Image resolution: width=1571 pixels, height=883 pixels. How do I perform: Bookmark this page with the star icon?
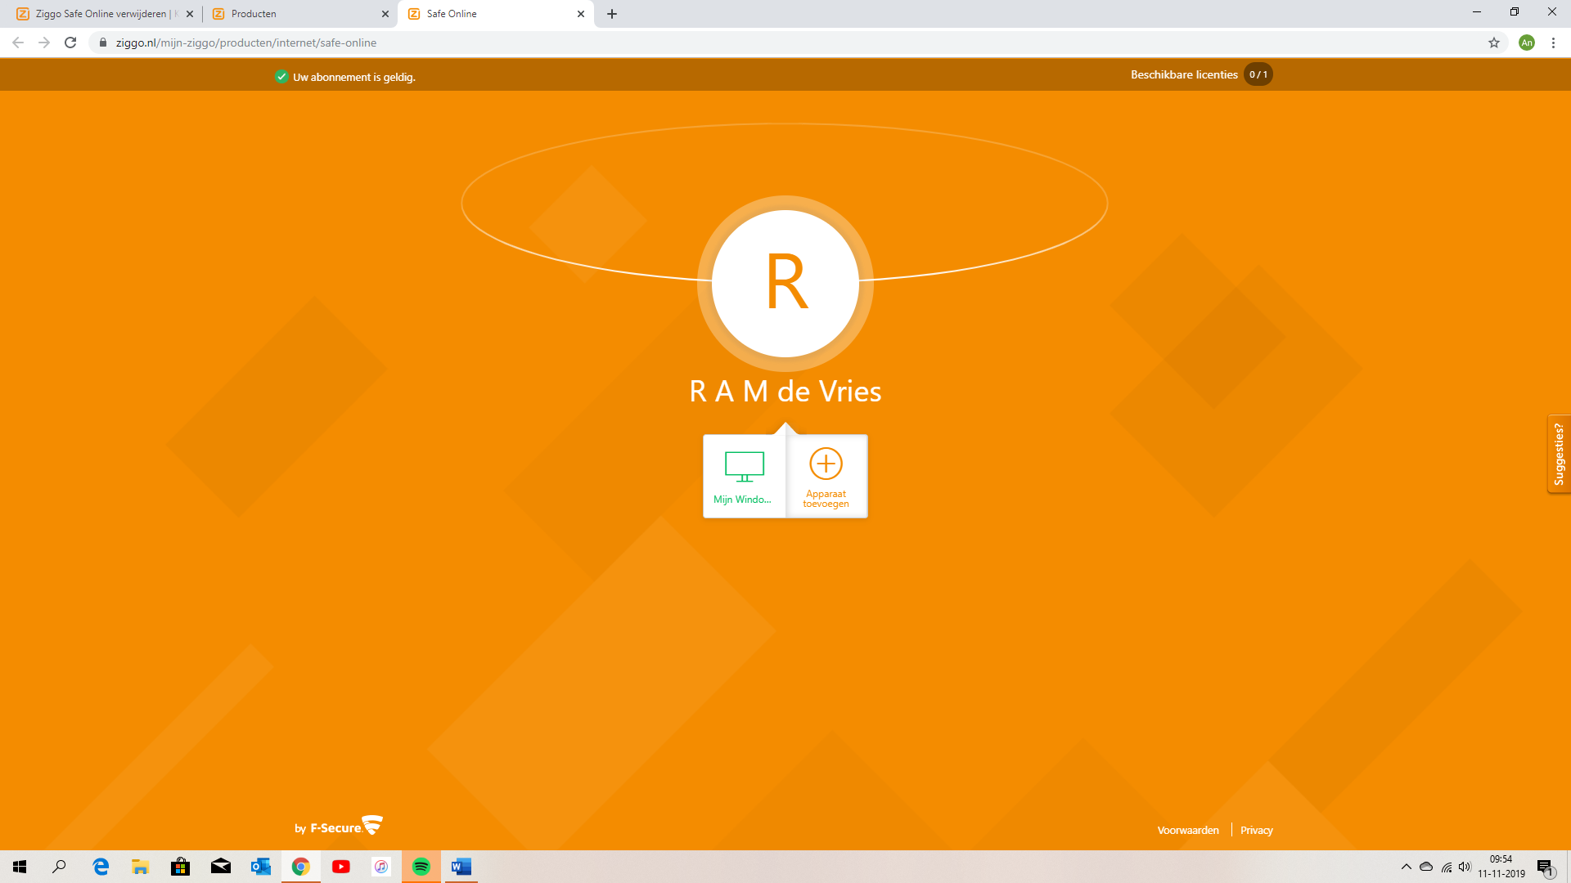(1494, 43)
